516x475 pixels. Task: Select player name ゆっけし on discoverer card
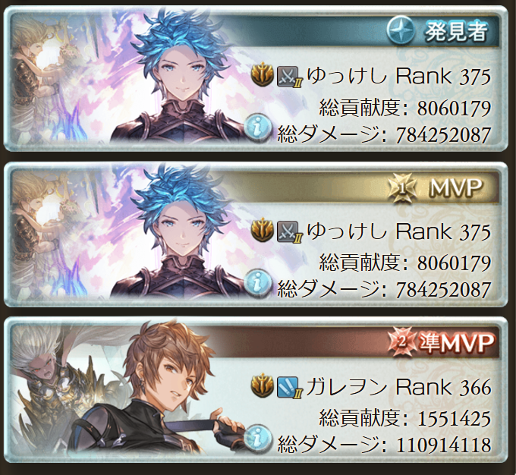347,76
